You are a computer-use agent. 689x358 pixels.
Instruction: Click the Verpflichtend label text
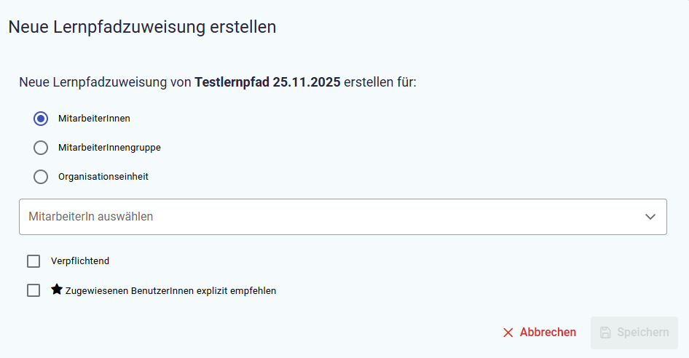[80, 261]
